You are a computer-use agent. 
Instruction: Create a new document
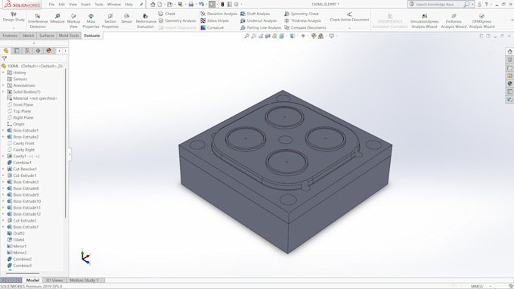(159, 5)
